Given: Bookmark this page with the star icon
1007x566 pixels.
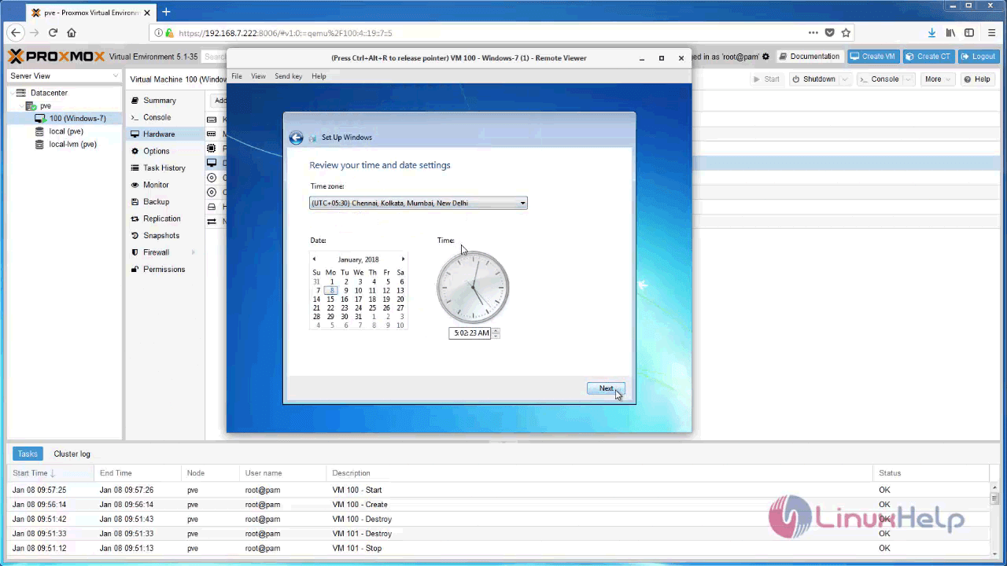Looking at the screenshot, I should point(846,33).
